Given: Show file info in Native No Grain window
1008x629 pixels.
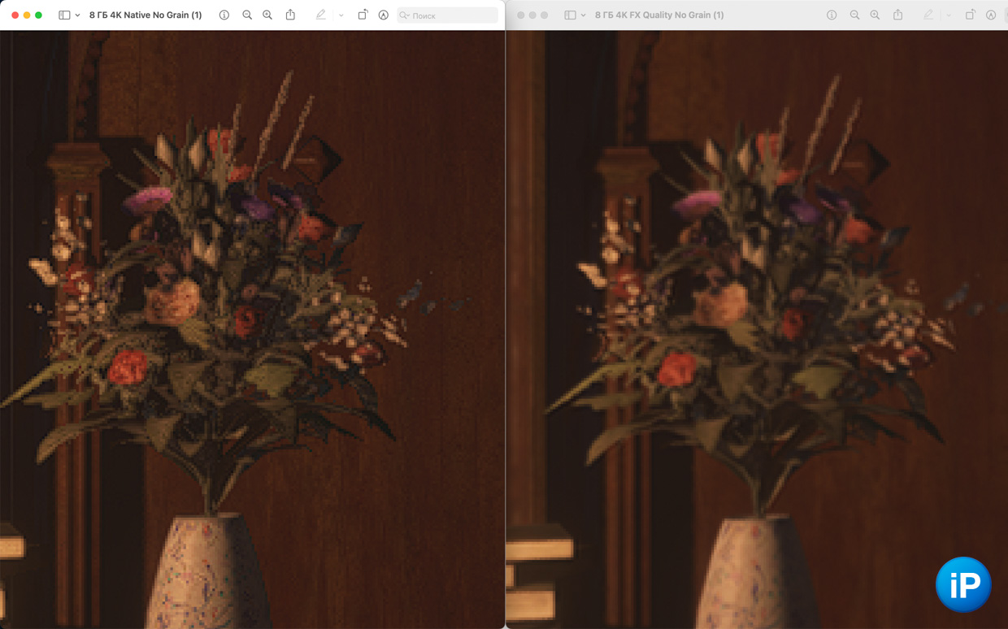Looking at the screenshot, I should click(224, 15).
